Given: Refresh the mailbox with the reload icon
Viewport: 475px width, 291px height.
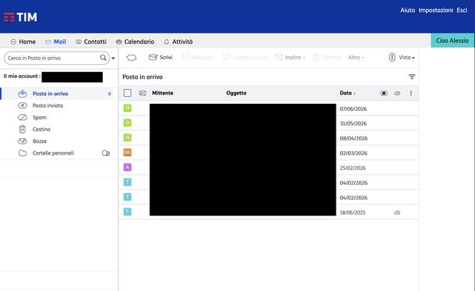Looking at the screenshot, I should [x=132, y=58].
